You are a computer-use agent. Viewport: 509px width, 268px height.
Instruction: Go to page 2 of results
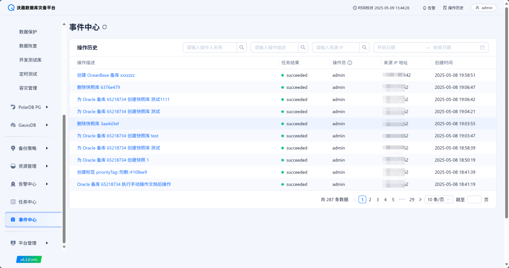tap(370, 199)
